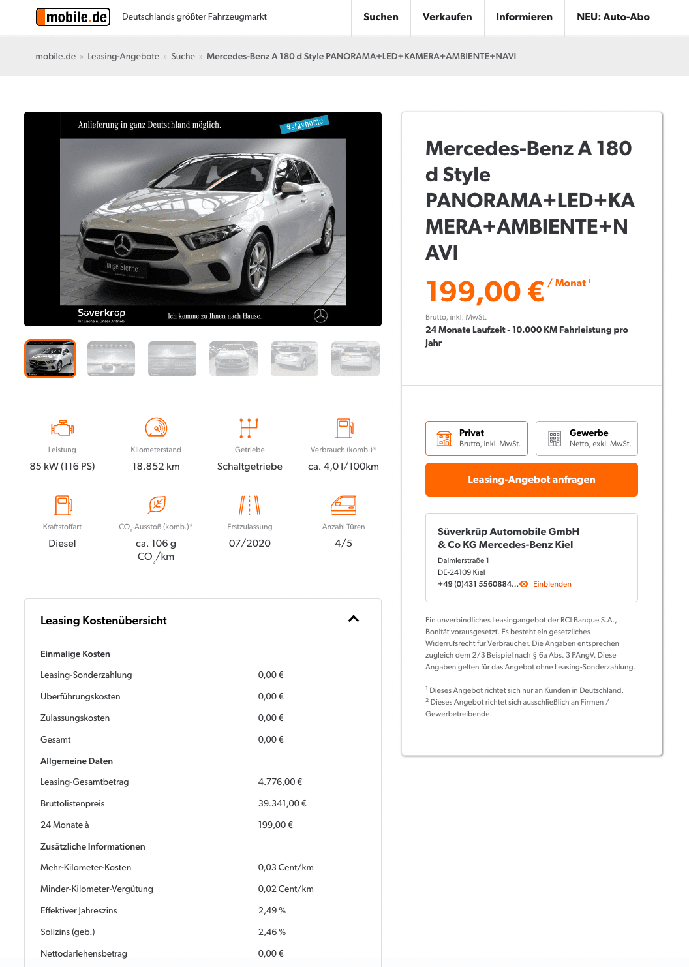Click the Getriebe gearshift icon
Image resolution: width=689 pixels, height=967 pixels.
click(249, 427)
